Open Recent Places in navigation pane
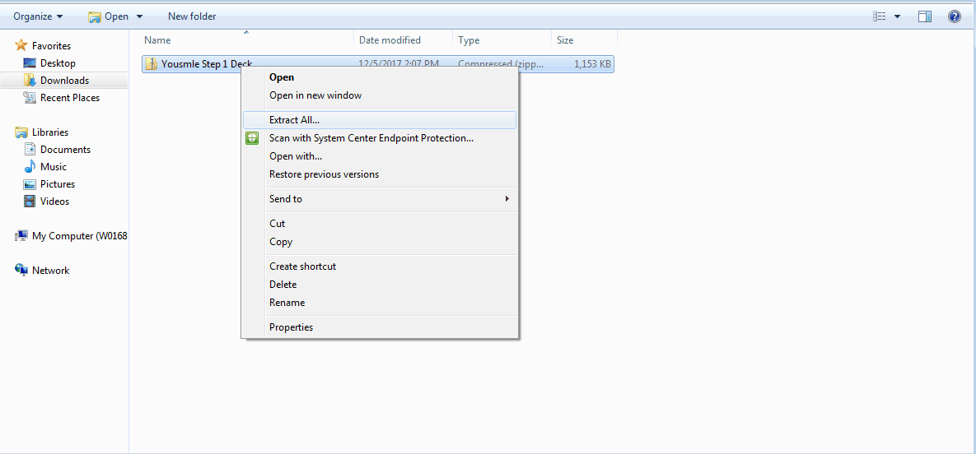 [x=70, y=98]
